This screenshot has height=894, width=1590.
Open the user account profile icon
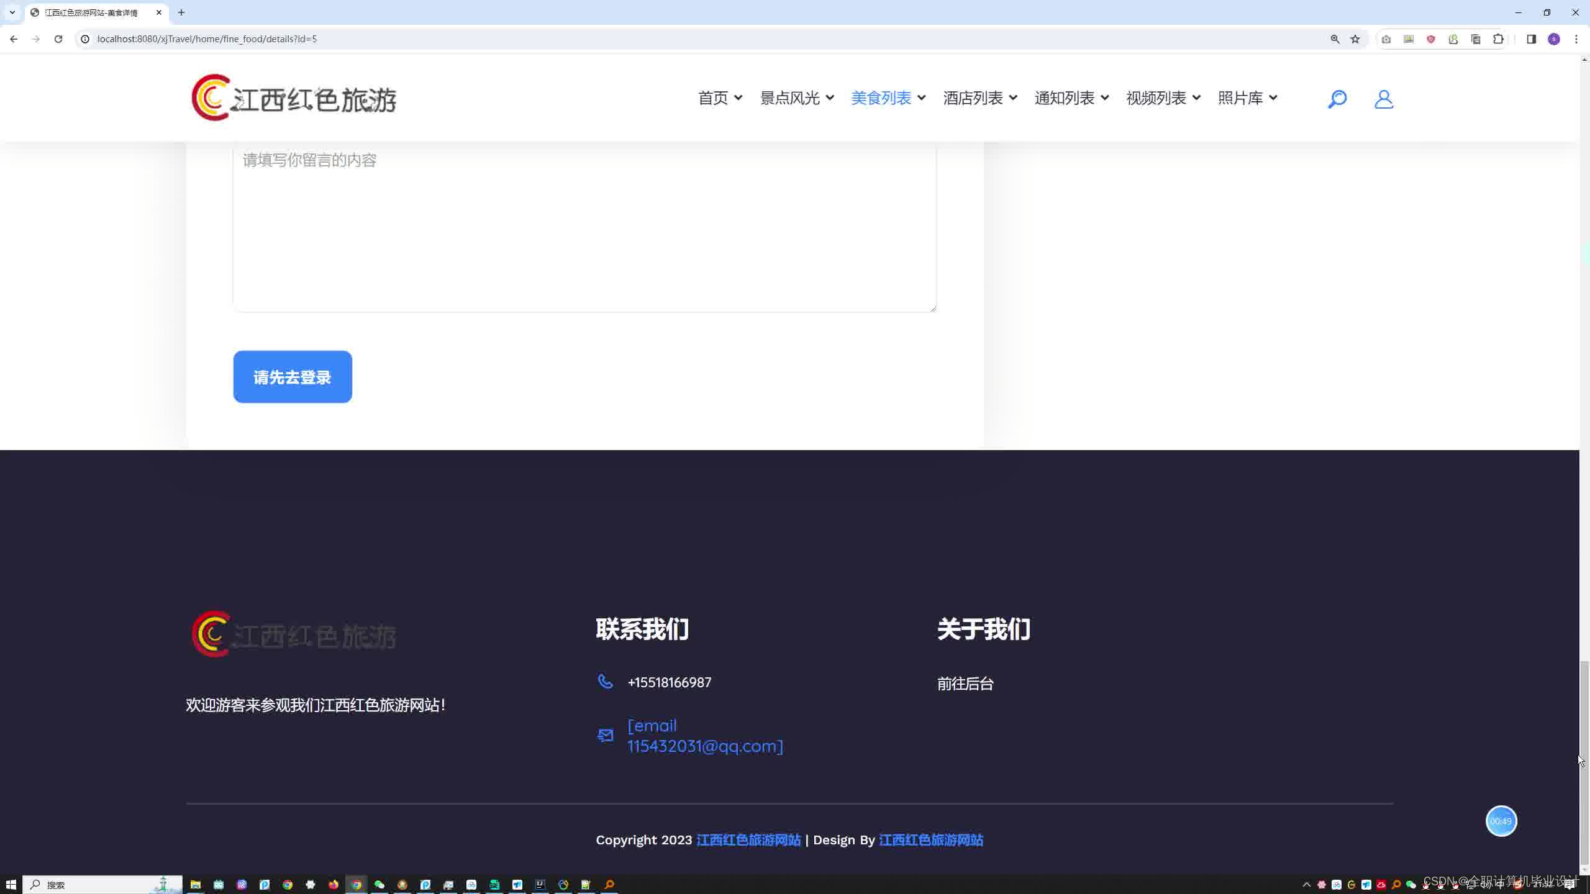pos(1383,99)
